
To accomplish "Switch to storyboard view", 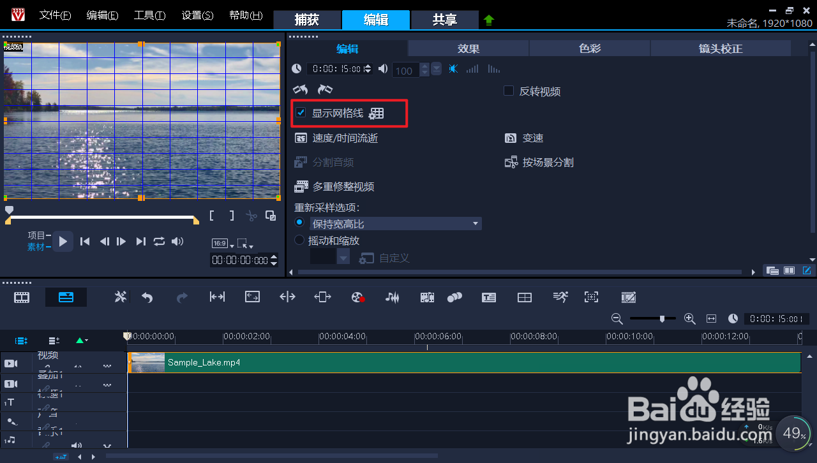I will (22, 297).
